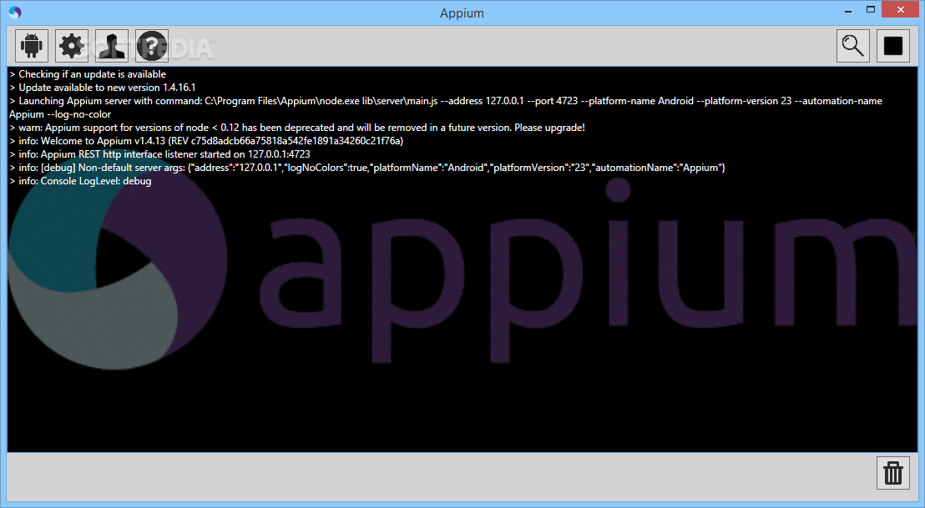The image size is (925, 508).
Task: Click the "Appium --log-no-color" continuation line
Action: pyautogui.click(x=60, y=114)
